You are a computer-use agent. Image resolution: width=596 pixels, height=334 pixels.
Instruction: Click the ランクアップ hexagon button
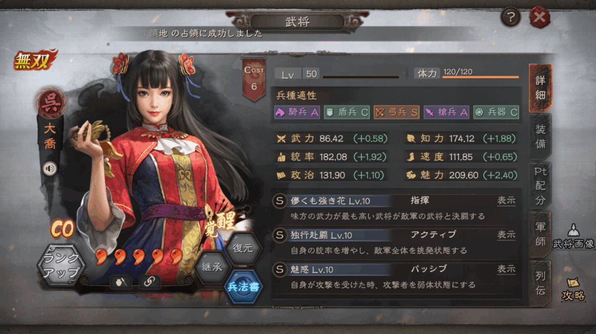tap(61, 265)
